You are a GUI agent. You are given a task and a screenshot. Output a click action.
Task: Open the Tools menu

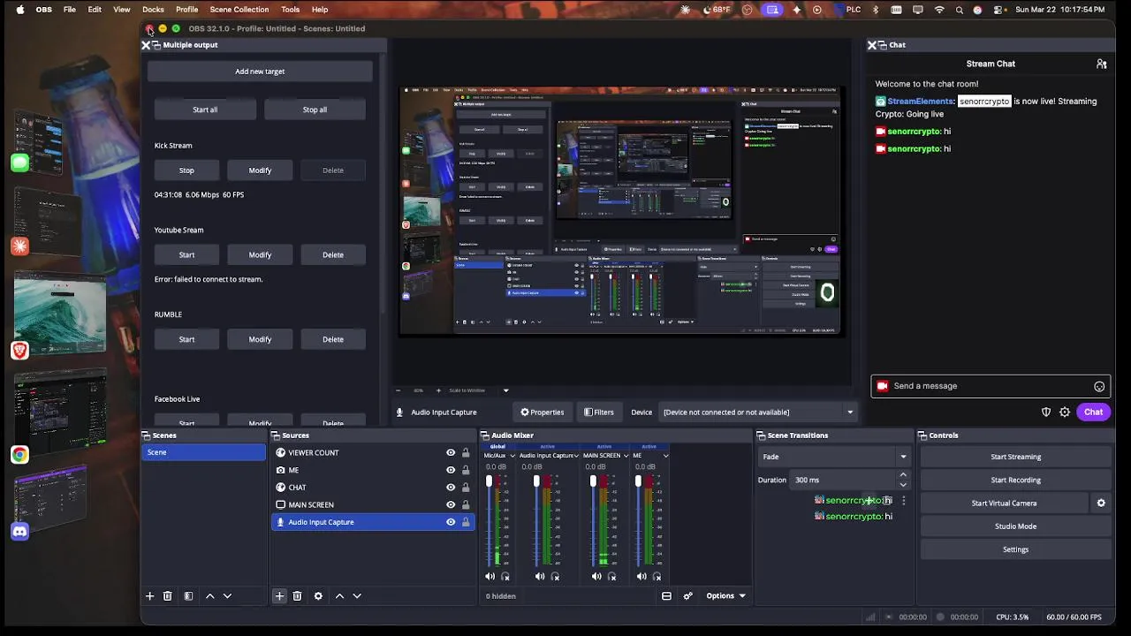pyautogui.click(x=290, y=10)
